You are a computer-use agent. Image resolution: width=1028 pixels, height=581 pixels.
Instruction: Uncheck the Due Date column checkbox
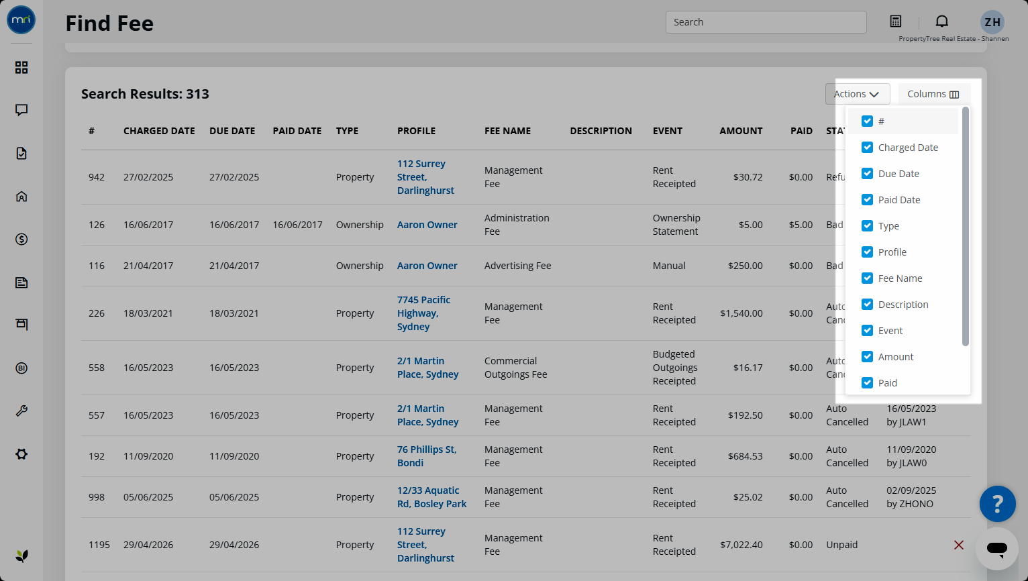click(x=867, y=174)
